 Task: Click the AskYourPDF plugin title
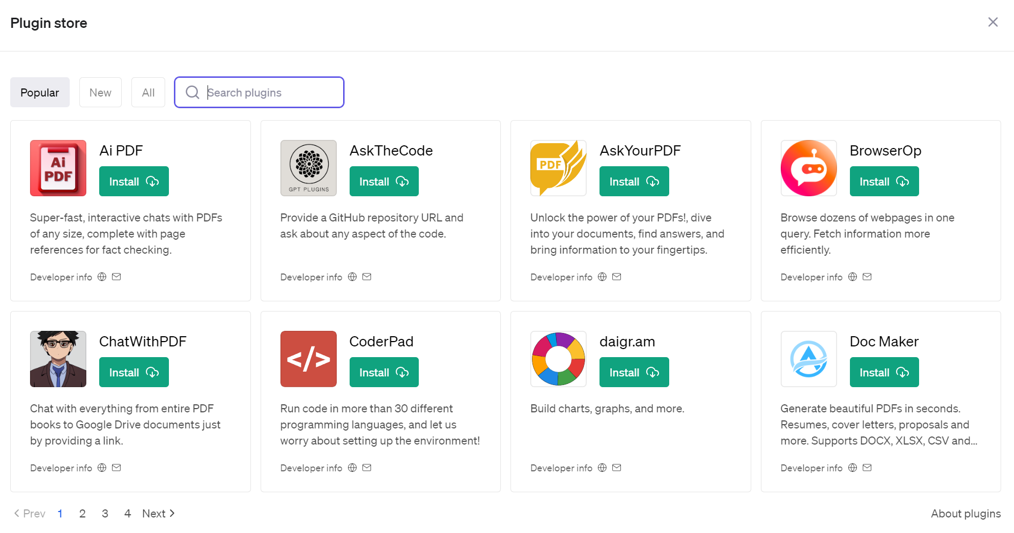point(640,151)
